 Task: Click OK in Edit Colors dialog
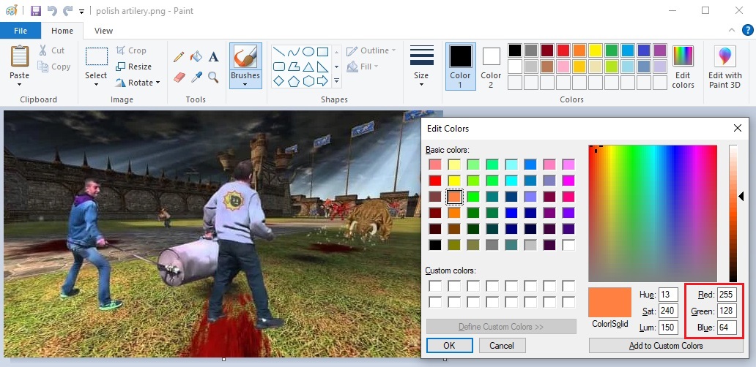(x=449, y=345)
